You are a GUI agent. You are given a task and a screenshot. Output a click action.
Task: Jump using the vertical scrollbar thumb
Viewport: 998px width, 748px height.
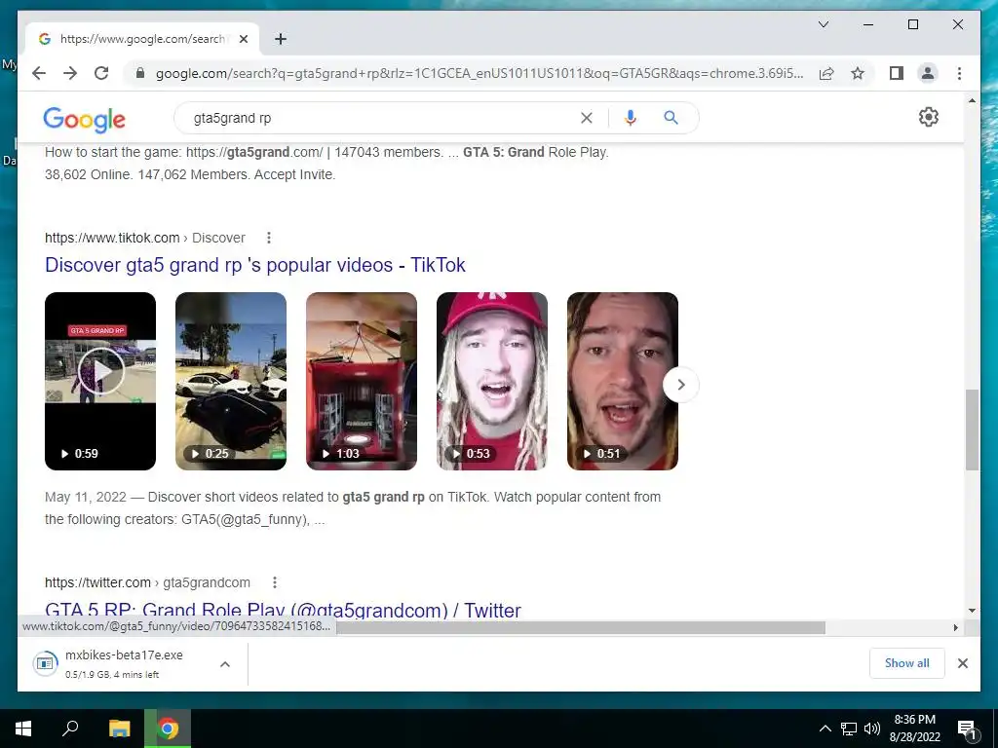click(x=972, y=430)
